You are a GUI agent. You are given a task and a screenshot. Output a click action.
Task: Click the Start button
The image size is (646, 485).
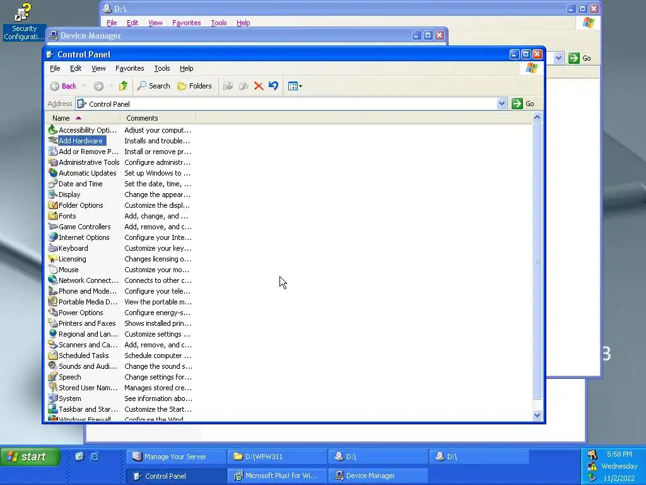(x=30, y=457)
